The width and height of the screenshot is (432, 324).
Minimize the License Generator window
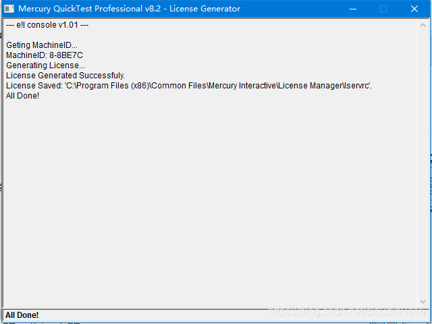click(353, 9)
